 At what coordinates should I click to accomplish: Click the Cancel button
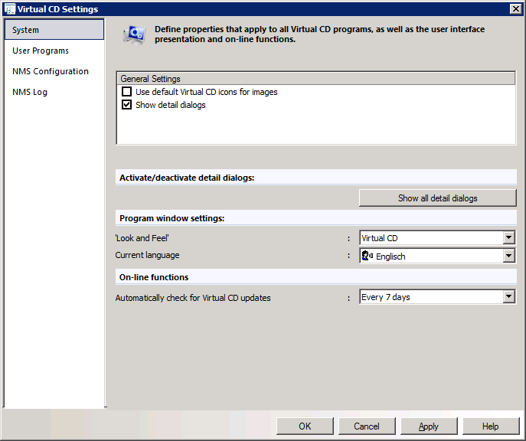pyautogui.click(x=367, y=426)
